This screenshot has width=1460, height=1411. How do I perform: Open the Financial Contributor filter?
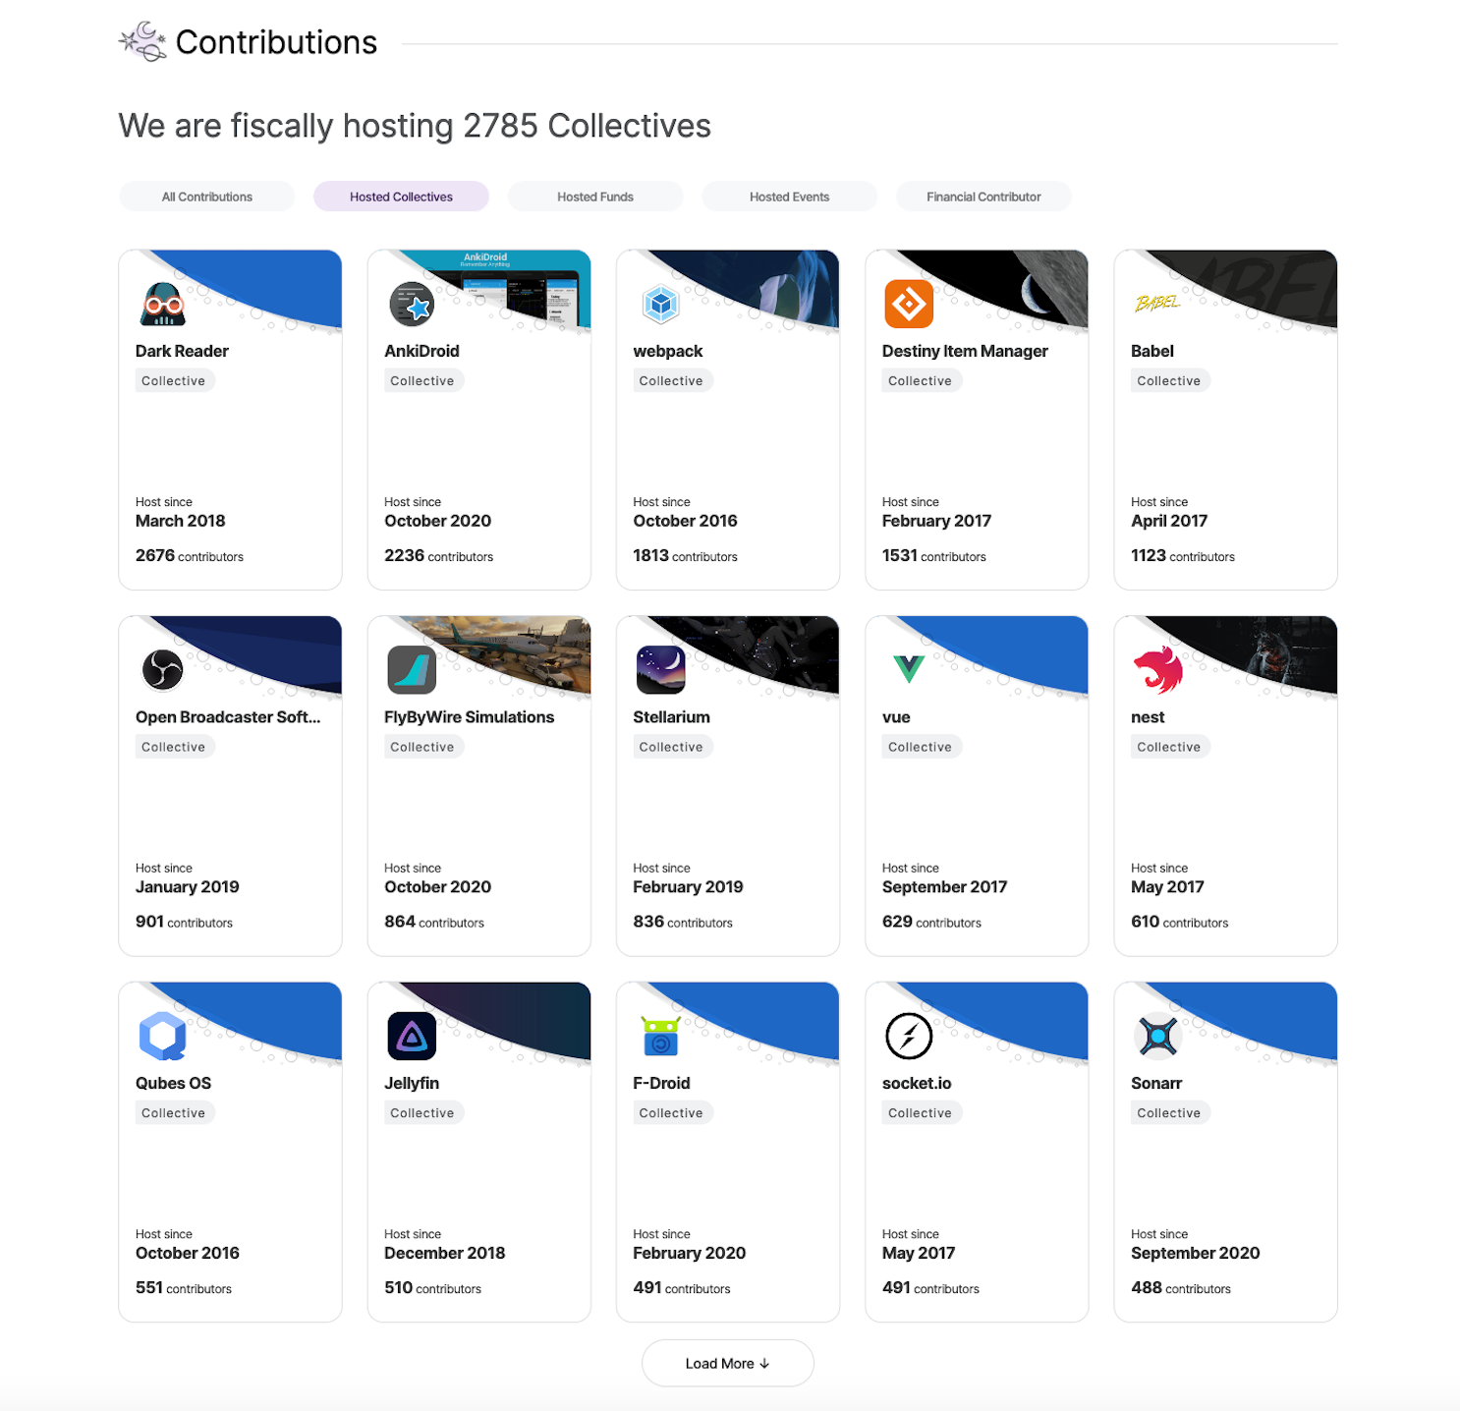[983, 196]
